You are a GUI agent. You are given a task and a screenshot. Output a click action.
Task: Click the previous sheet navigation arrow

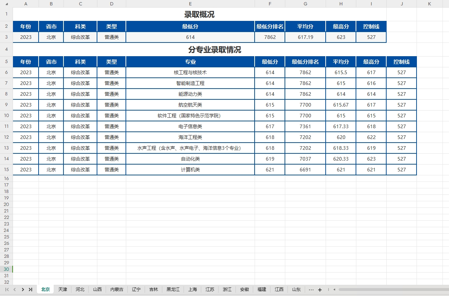point(14,290)
